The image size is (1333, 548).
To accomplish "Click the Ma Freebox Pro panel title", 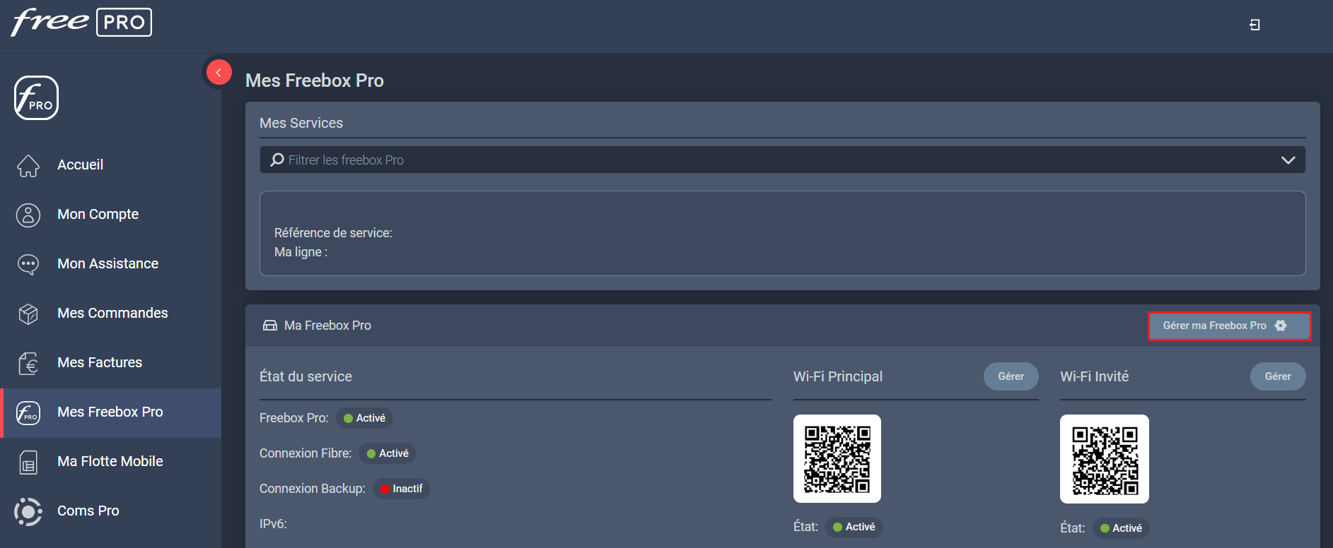I will click(327, 326).
